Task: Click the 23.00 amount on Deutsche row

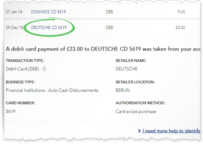Action: click(180, 27)
